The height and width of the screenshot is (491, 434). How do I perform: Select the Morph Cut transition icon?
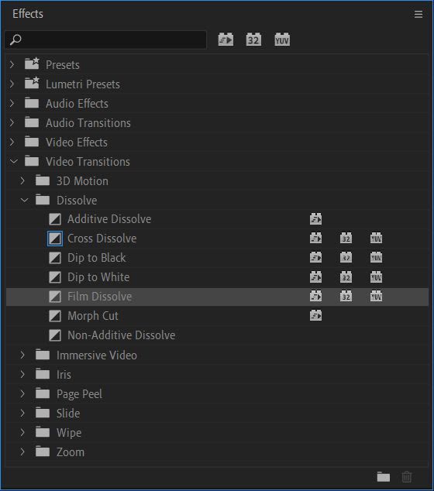[x=55, y=316]
